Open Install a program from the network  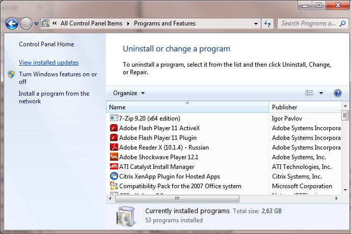click(54, 97)
